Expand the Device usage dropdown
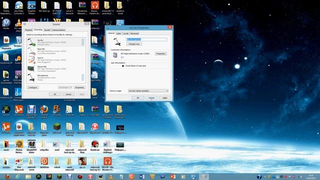The image size is (320, 180). (148, 91)
